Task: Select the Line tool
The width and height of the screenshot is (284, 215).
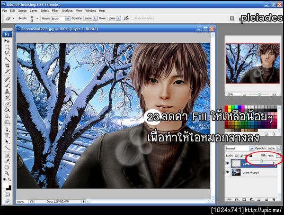Action: pos(7,148)
